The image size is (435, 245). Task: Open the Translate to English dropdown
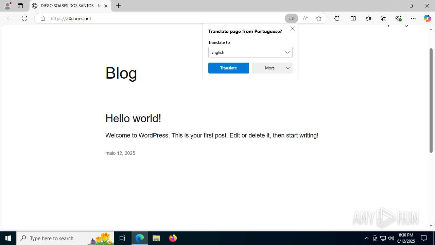point(250,52)
